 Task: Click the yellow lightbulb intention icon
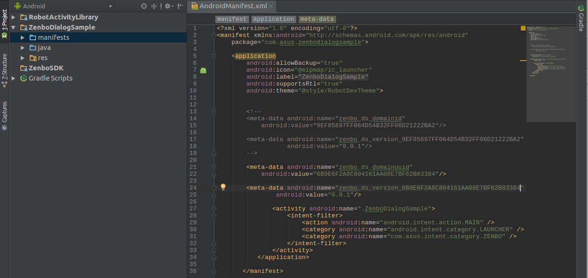pos(223,187)
